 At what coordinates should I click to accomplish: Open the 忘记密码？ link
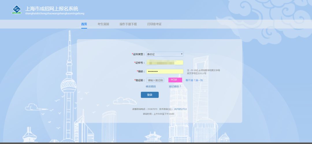click(x=175, y=86)
